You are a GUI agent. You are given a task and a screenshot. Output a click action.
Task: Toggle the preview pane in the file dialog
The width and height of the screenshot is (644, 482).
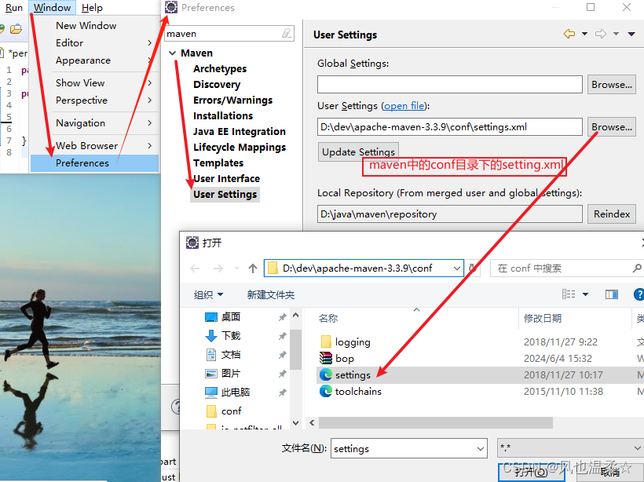click(613, 294)
